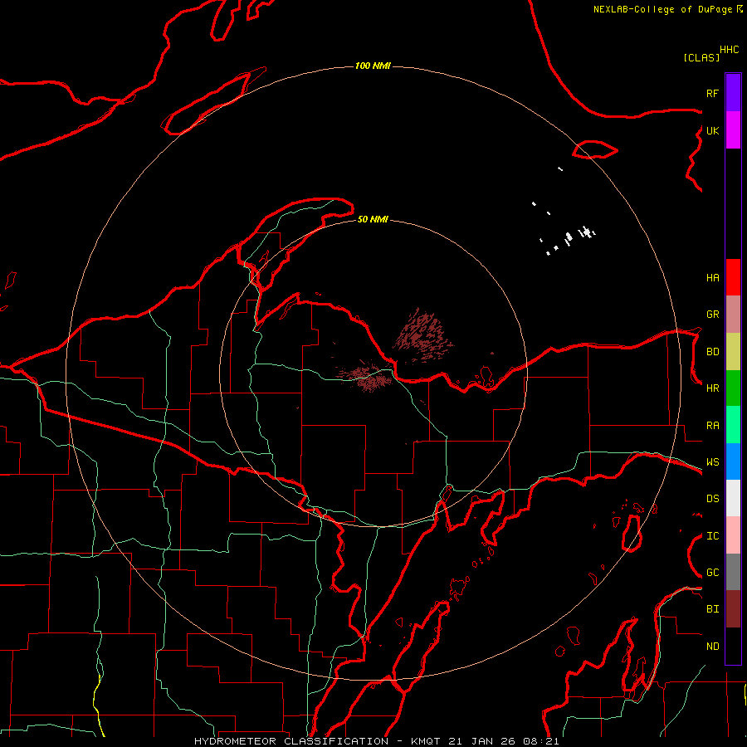The height and width of the screenshot is (747, 747).
Task: Select the GC gray legend swatch
Action: tap(733, 572)
